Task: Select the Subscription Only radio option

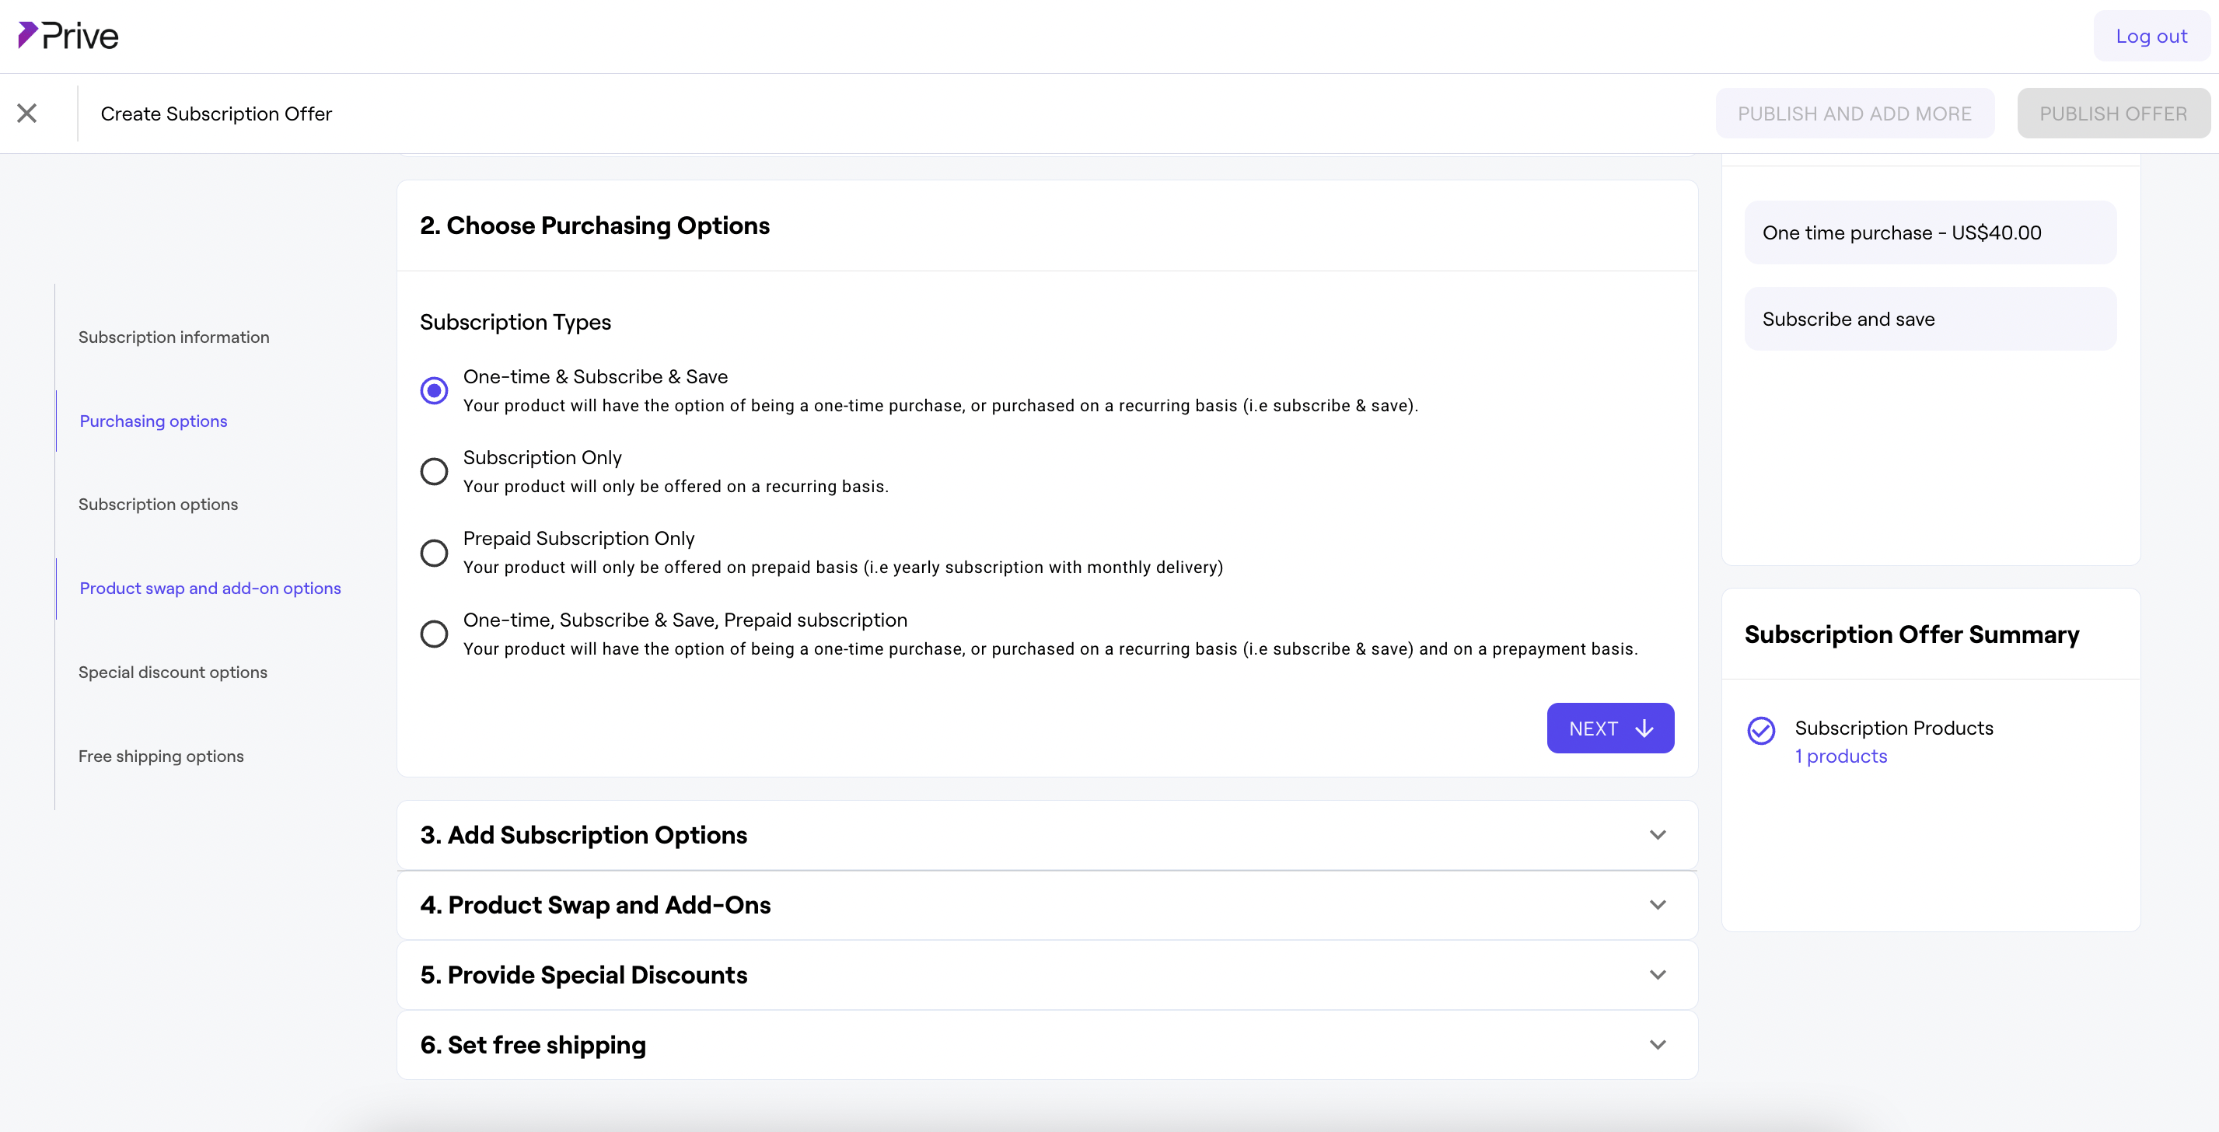Action: [433, 471]
